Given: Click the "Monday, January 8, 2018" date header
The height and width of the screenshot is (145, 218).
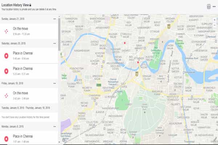Looking at the screenshot, I should point(12,127).
